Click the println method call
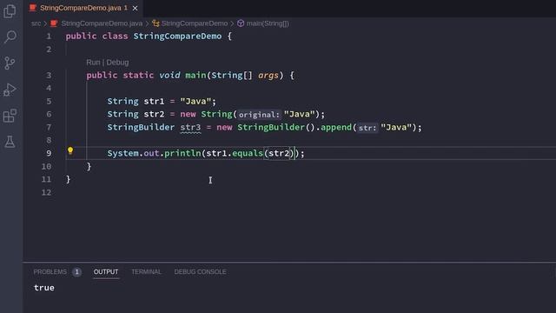This screenshot has height=313, width=556. coord(182,153)
